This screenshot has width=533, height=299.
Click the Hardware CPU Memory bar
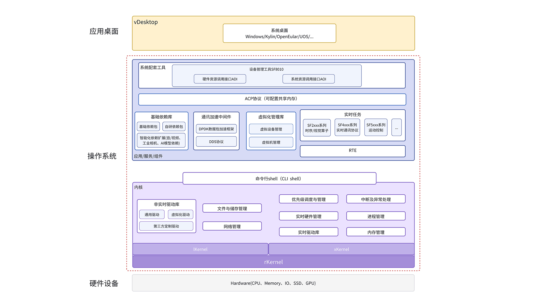(273, 283)
